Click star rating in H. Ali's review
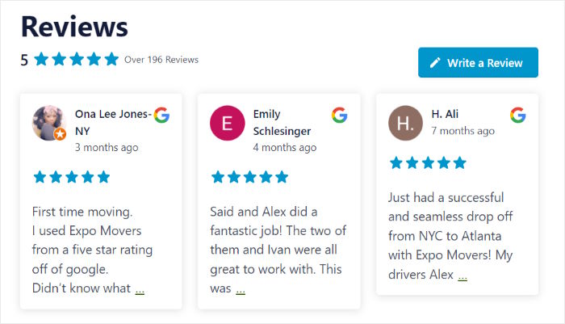The width and height of the screenshot is (565, 324). point(428,162)
